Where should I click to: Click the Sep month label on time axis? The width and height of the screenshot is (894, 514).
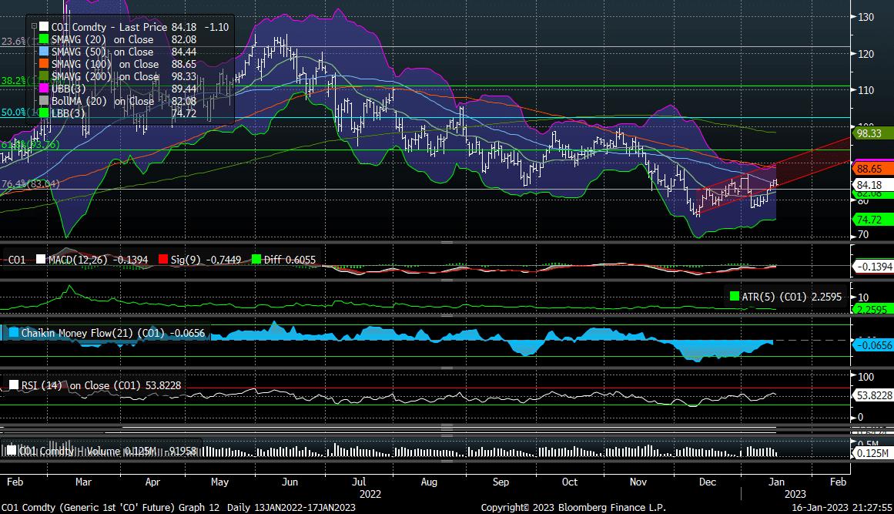coord(501,482)
